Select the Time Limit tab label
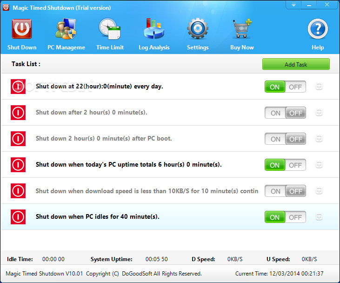Viewport: 340px width, 283px height. tap(110, 47)
